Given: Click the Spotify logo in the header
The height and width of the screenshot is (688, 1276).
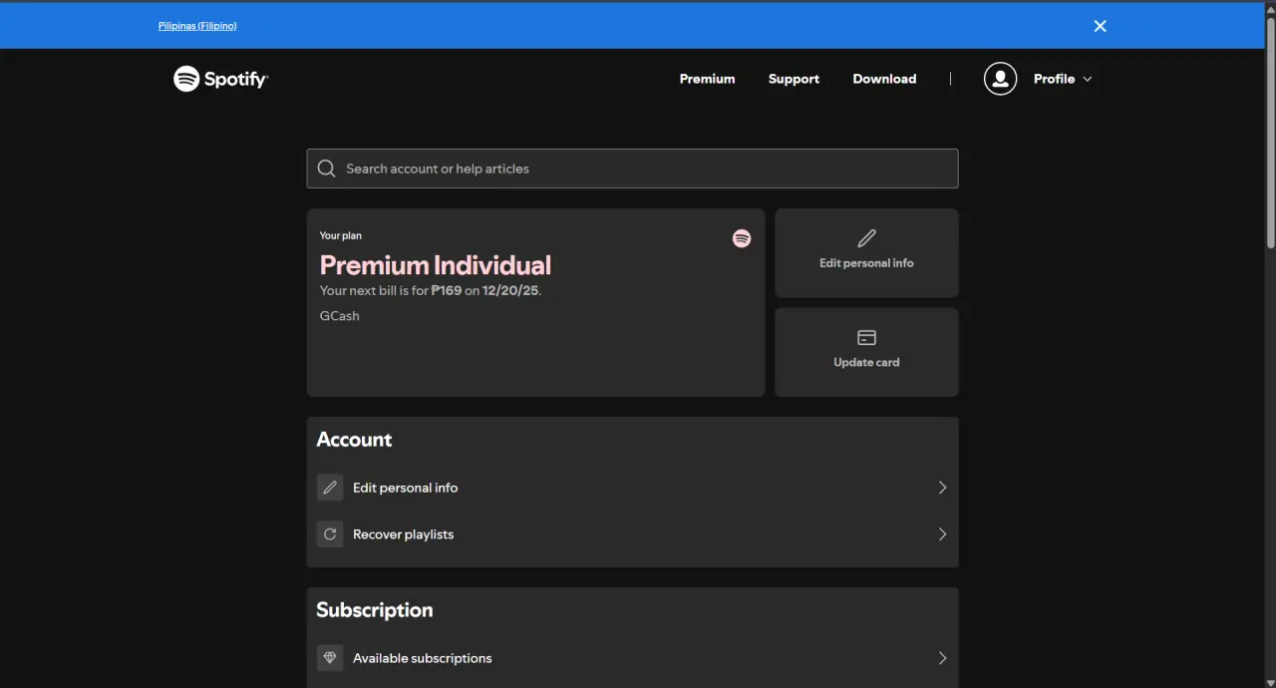Looking at the screenshot, I should point(220,79).
